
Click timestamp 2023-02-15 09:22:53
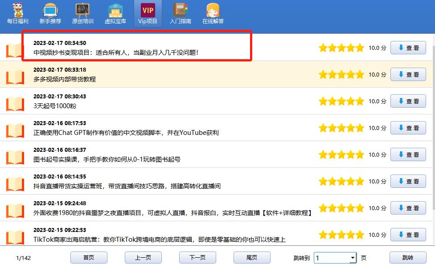coord(60,230)
